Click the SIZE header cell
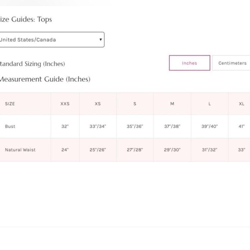The height and width of the screenshot is (250, 250). coord(10,104)
